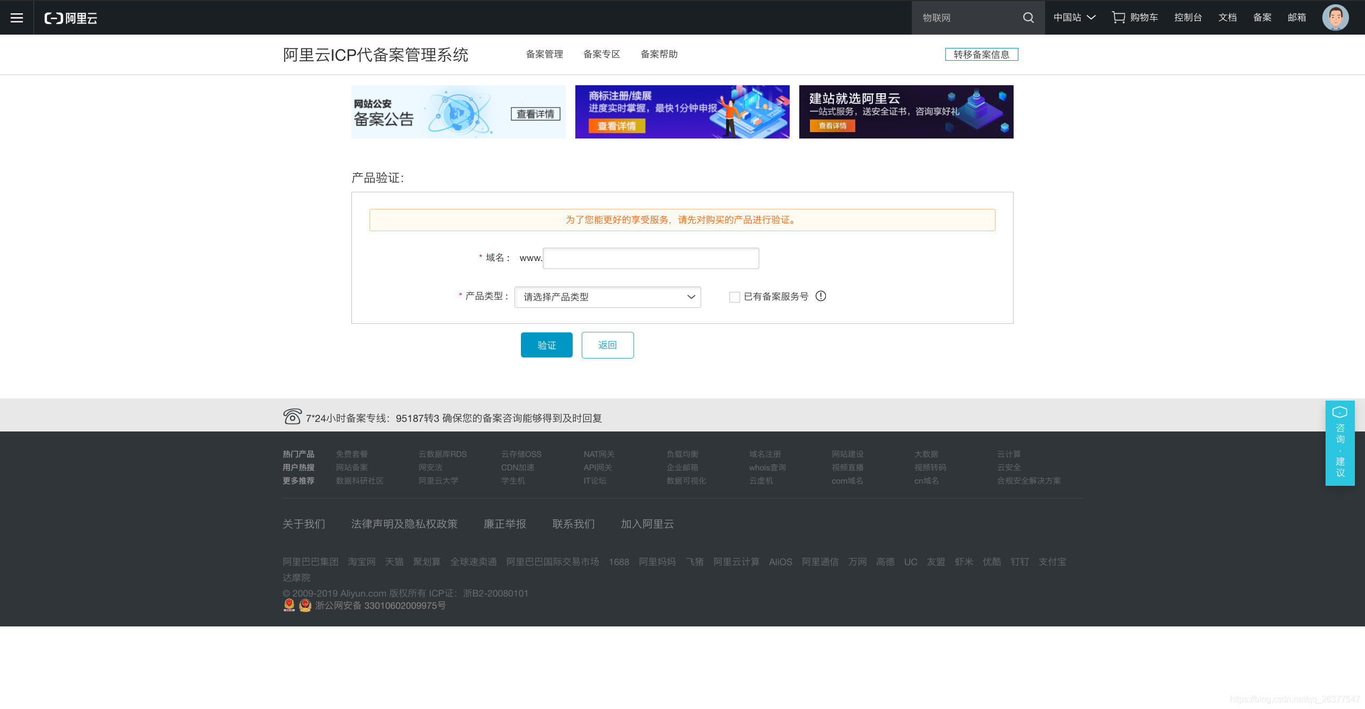Open the 联系我们 footer link

click(574, 524)
